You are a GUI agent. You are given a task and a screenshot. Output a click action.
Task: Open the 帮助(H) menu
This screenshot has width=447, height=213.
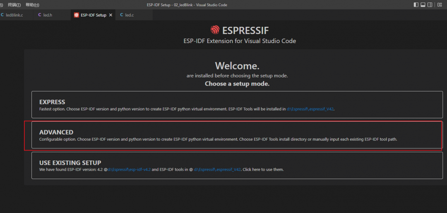[x=32, y=5]
